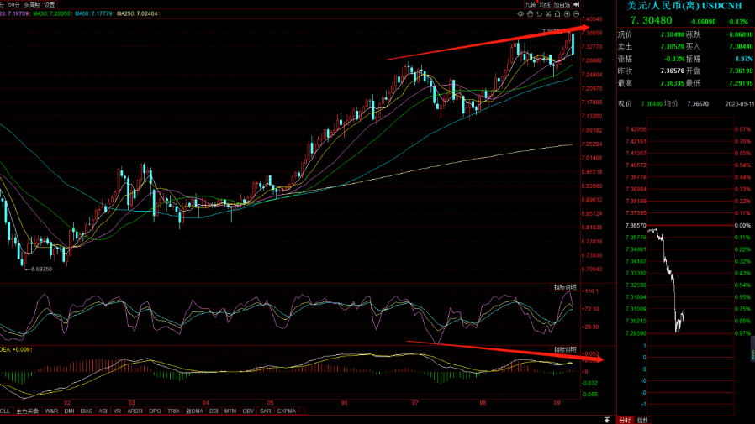Click the 开盘 7.36190 open value
Image resolution: width=755 pixels, height=424 pixels.
pyautogui.click(x=741, y=71)
